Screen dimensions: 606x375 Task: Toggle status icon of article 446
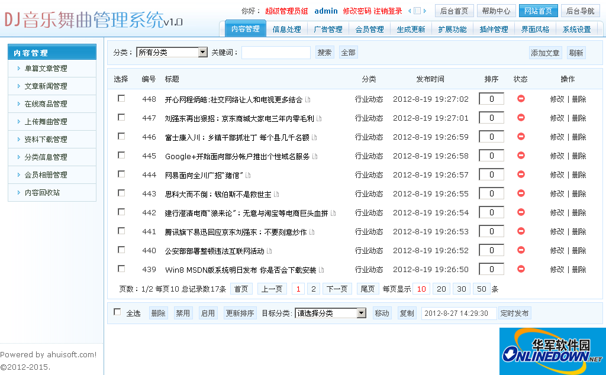(521, 136)
